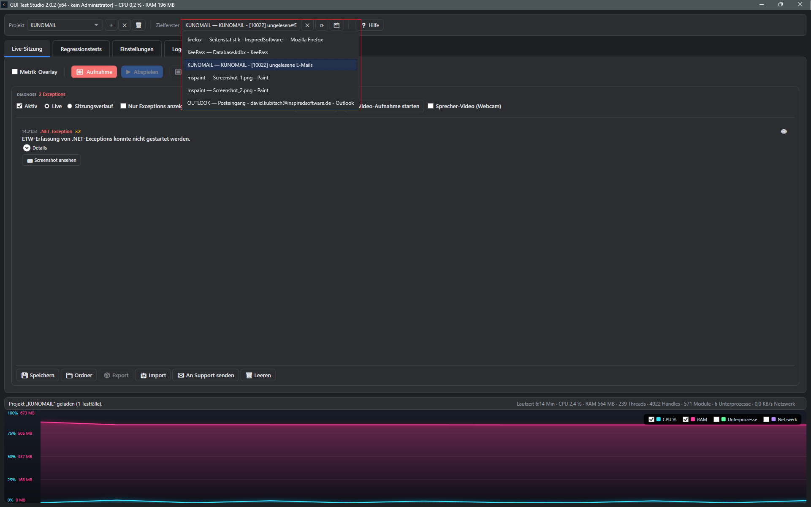This screenshot has width=811, height=507.
Task: Select the Live radio button
Action: [47, 106]
